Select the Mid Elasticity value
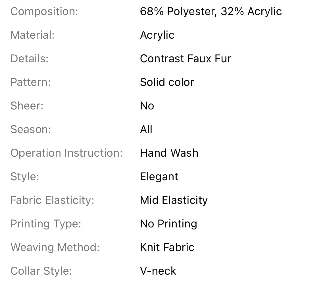The height and width of the screenshot is (286, 325). [x=174, y=200]
